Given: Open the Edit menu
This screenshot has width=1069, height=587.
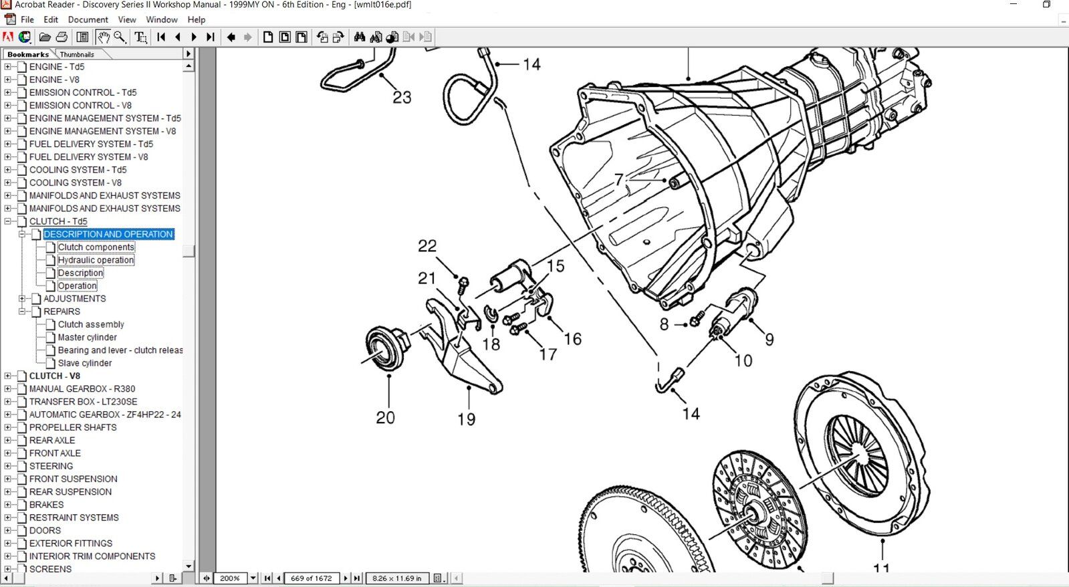Looking at the screenshot, I should pos(51,19).
